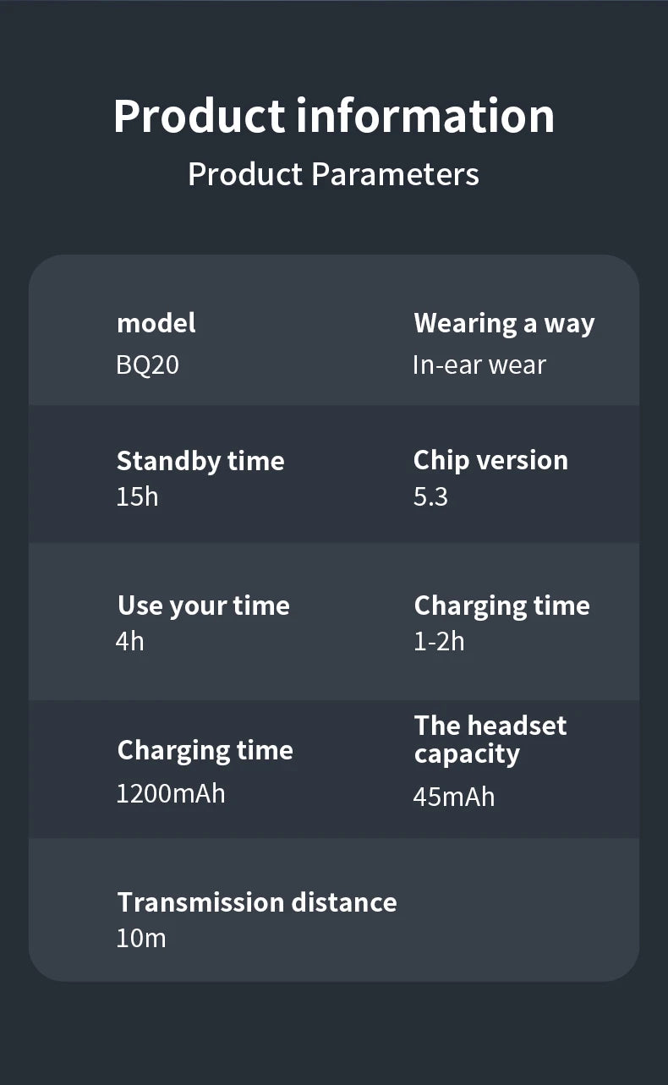Viewport: 668px width, 1085px height.
Task: Click the "Wearing a way" label
Action: (x=504, y=323)
